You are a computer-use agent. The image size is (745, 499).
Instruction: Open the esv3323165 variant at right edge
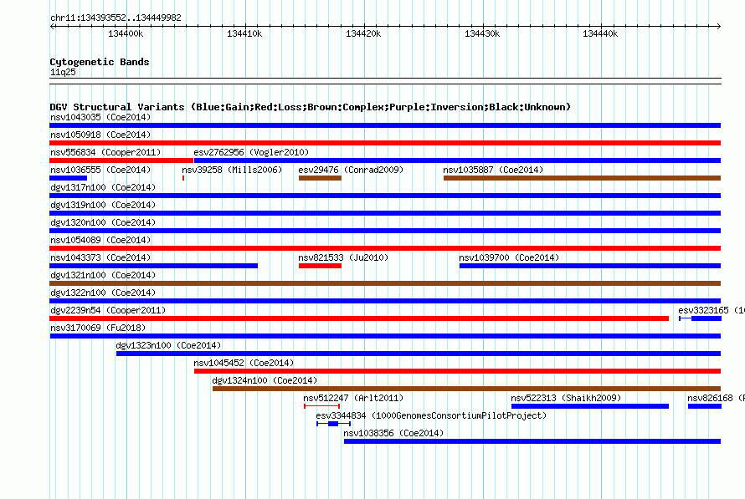pos(701,318)
